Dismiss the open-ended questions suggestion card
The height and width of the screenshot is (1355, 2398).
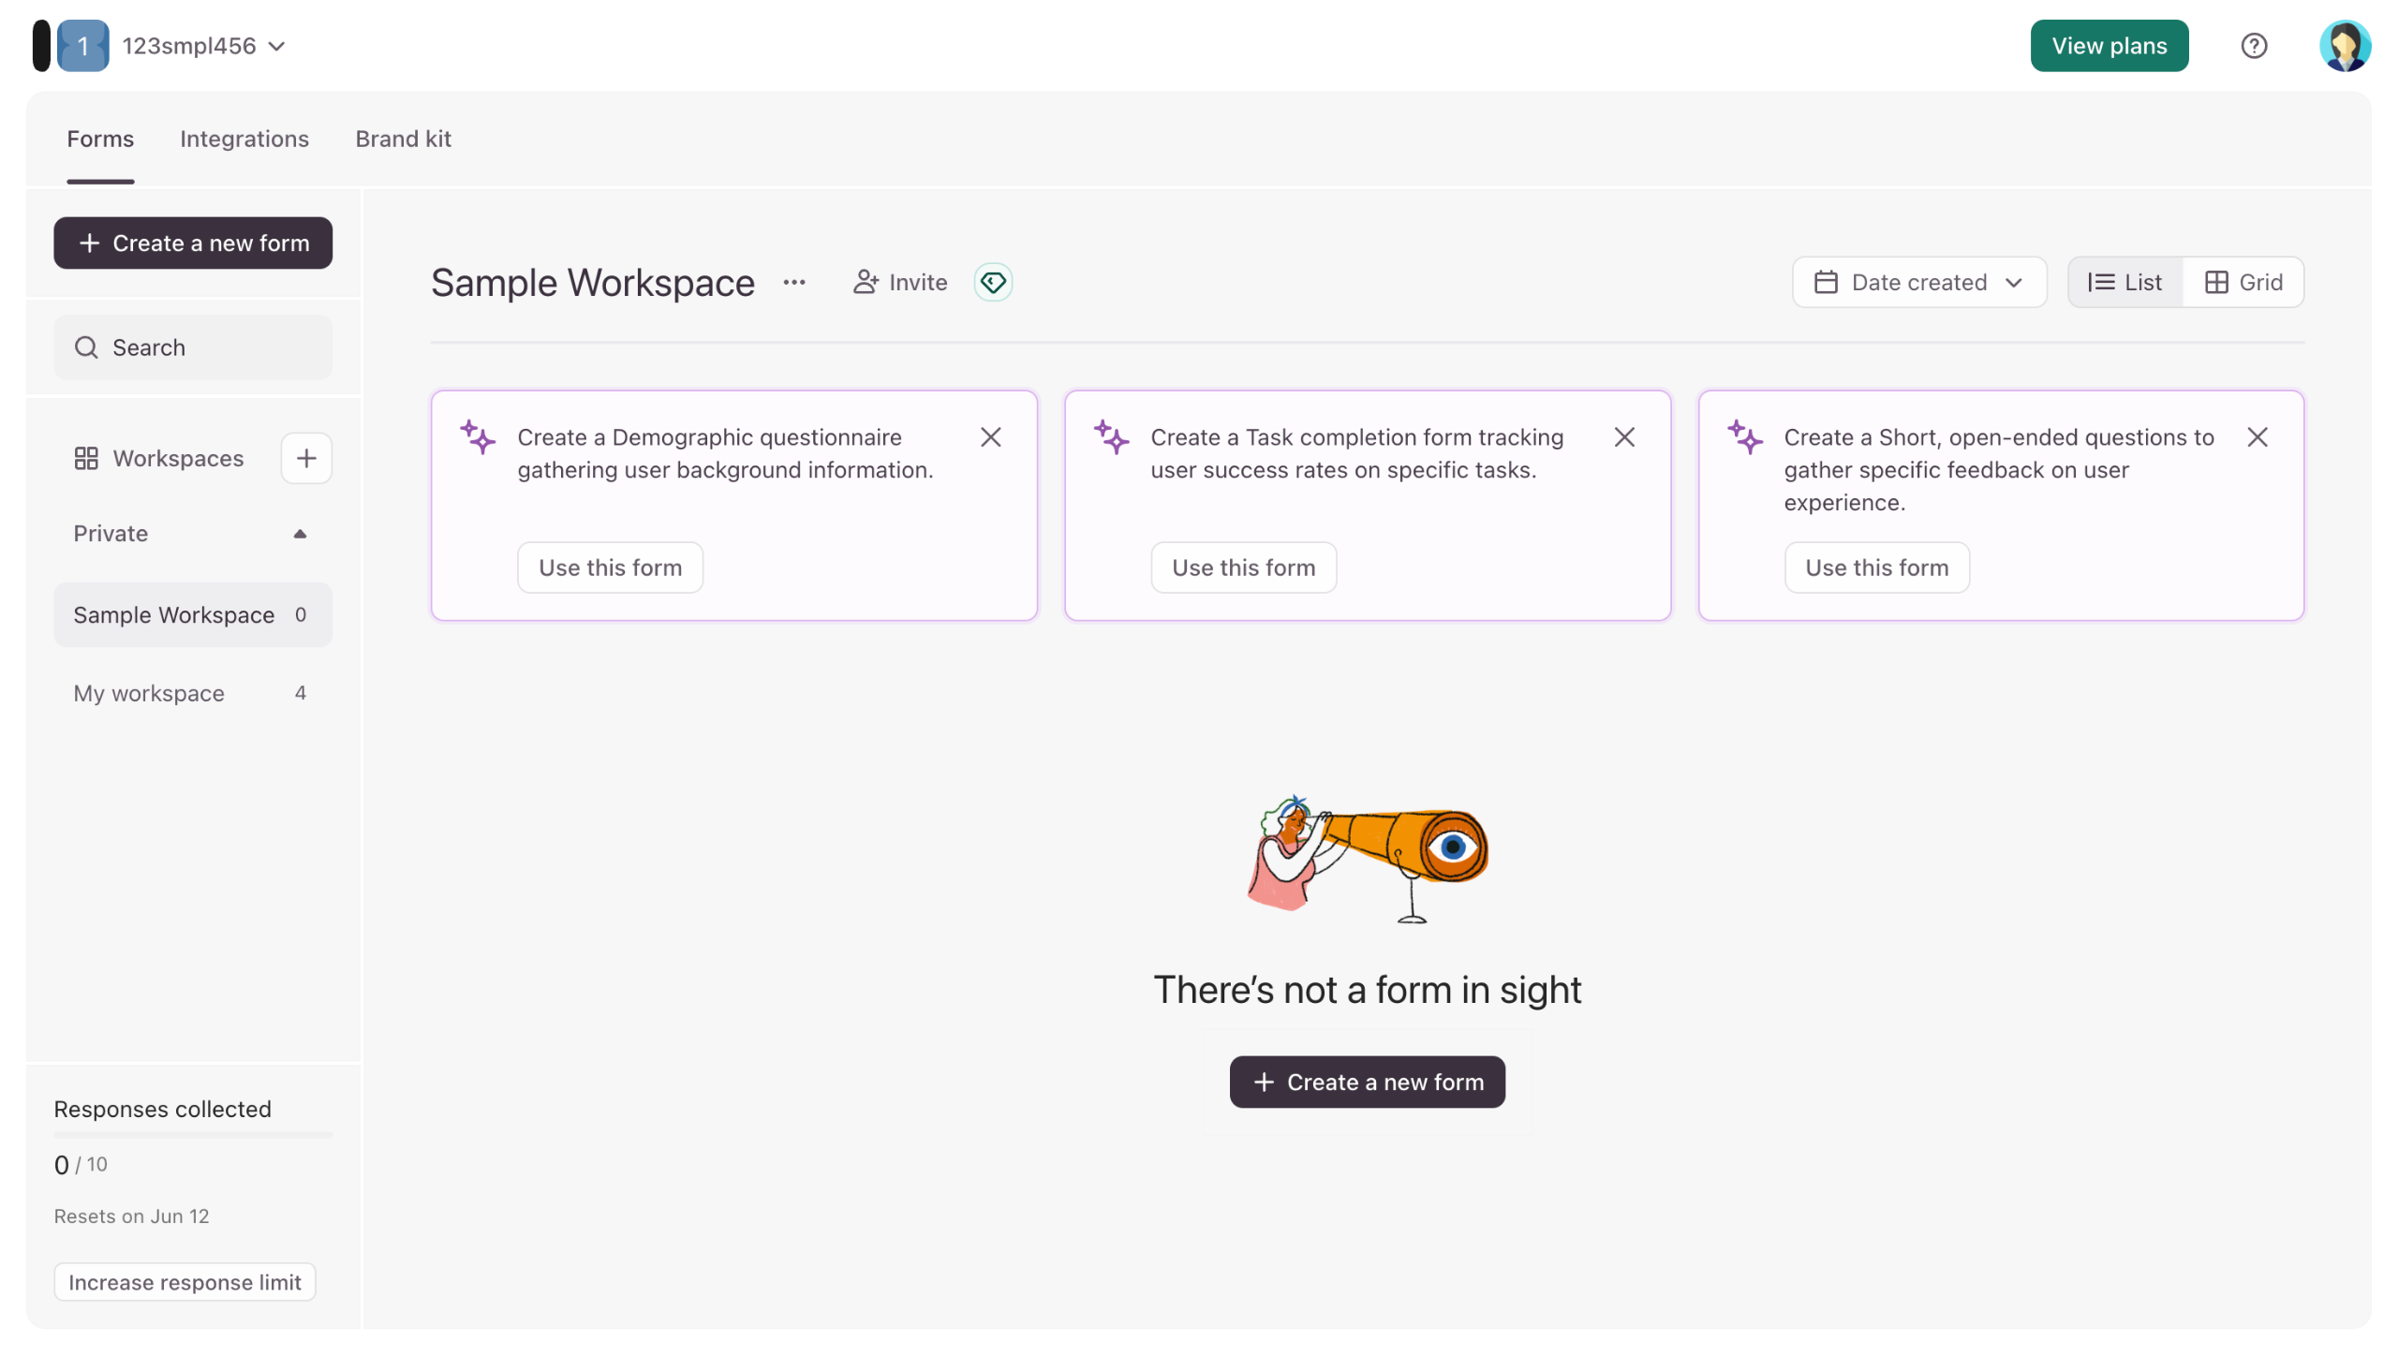2257,437
